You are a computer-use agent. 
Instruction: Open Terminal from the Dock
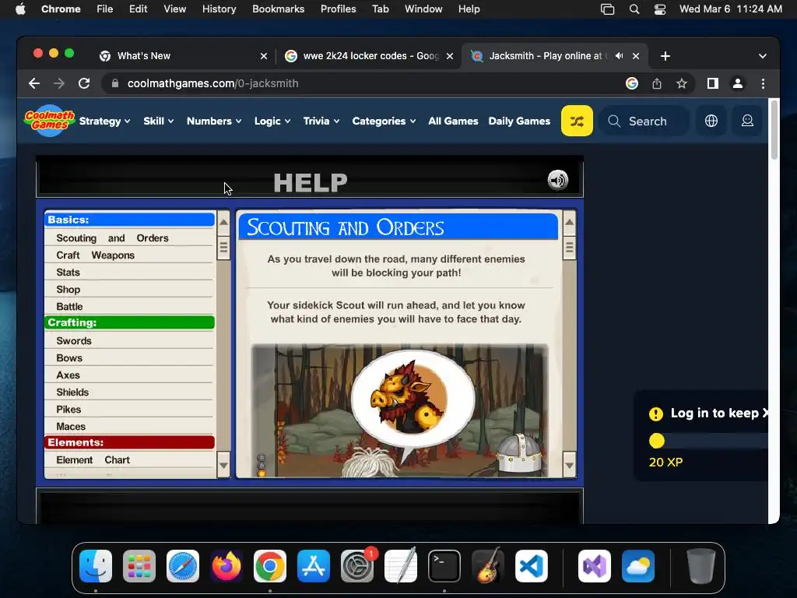click(x=444, y=566)
